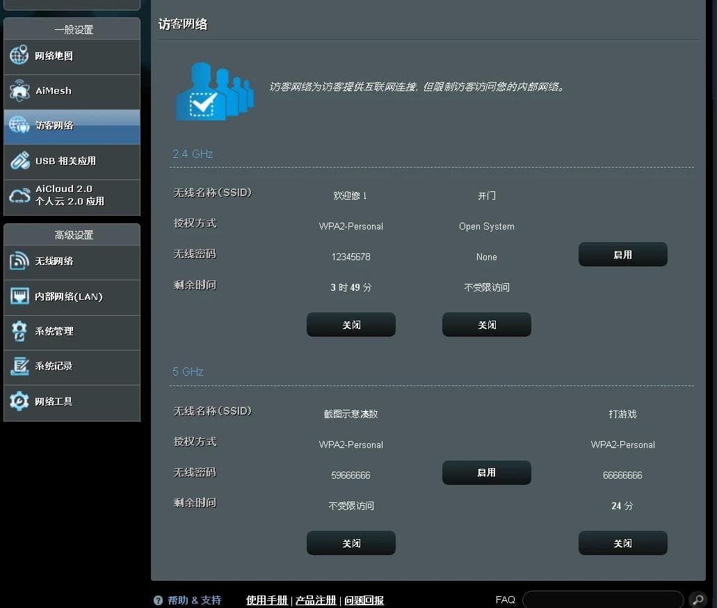This screenshot has height=608, width=717.
Task: Click 不受限访问 under 截图示意凑数 network
Action: point(351,506)
